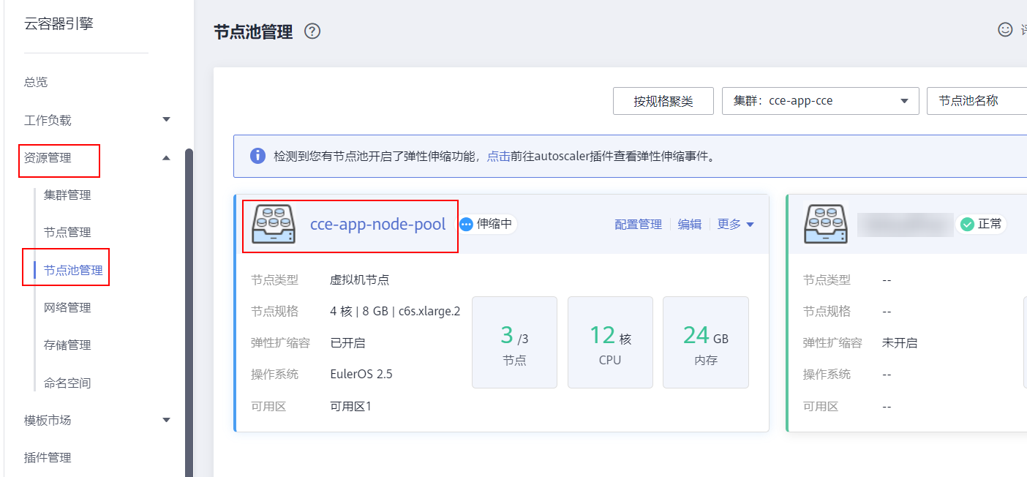Open 配置管理 for cce-app-node-pool
Screen dimensions: 1027x477
[x=637, y=224]
